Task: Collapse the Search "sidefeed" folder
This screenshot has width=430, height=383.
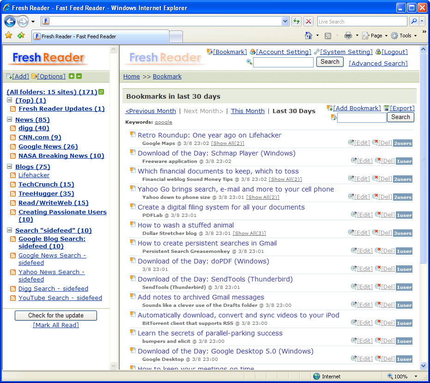Action: tap(9, 230)
